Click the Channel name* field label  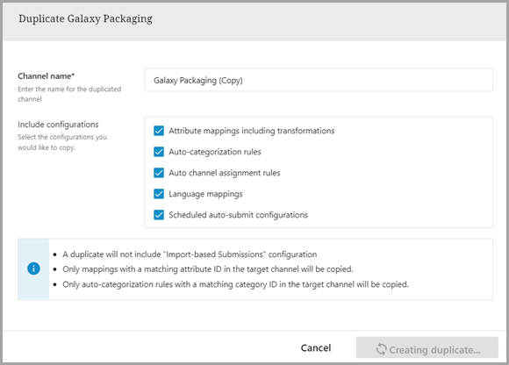[x=47, y=76]
